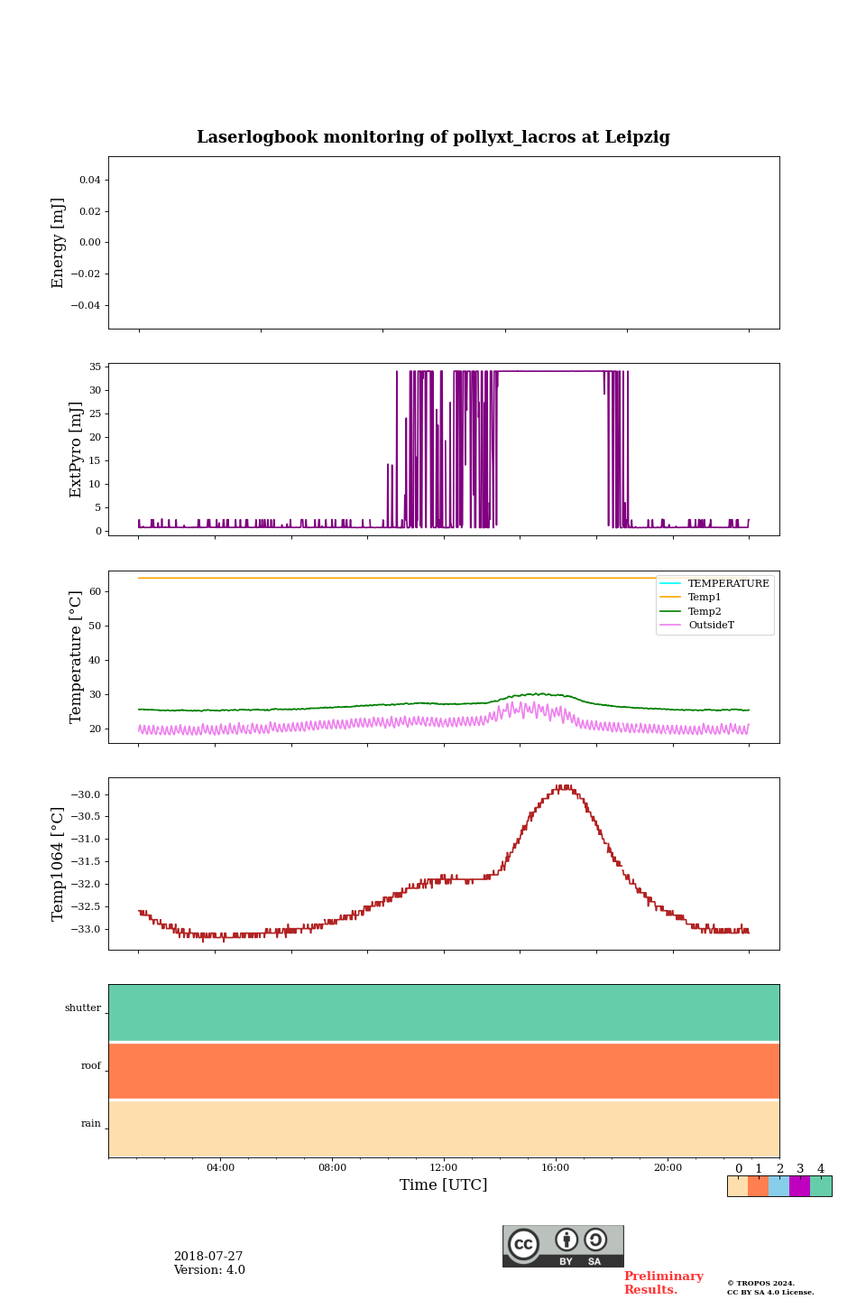Click the orange roof status band
The height and width of the screenshot is (1300, 866).
tap(444, 1071)
